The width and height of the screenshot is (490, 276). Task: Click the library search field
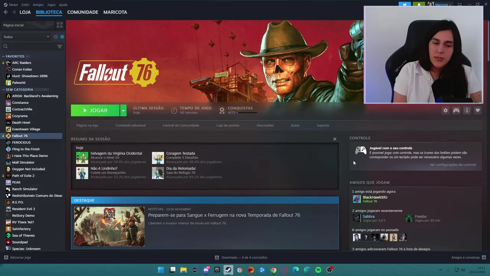click(29, 46)
